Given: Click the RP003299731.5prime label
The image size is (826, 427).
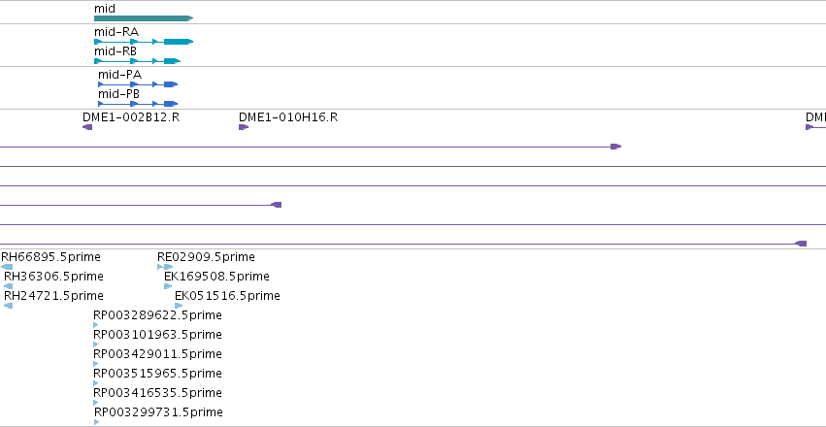Looking at the screenshot, I should 158,412.
